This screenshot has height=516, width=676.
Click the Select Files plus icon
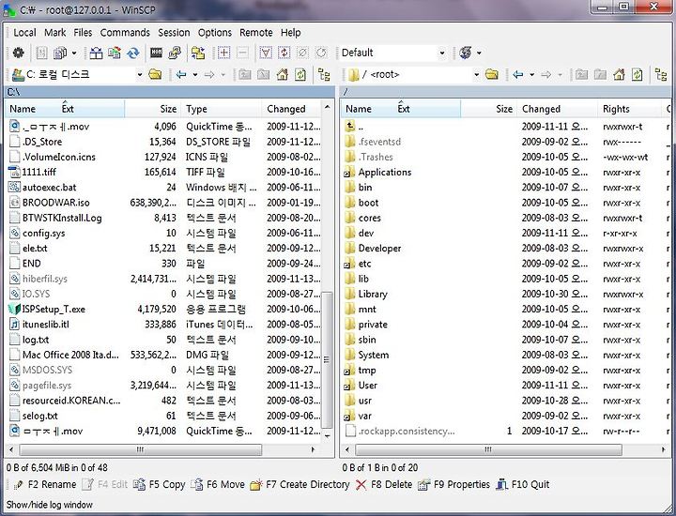[x=223, y=53]
